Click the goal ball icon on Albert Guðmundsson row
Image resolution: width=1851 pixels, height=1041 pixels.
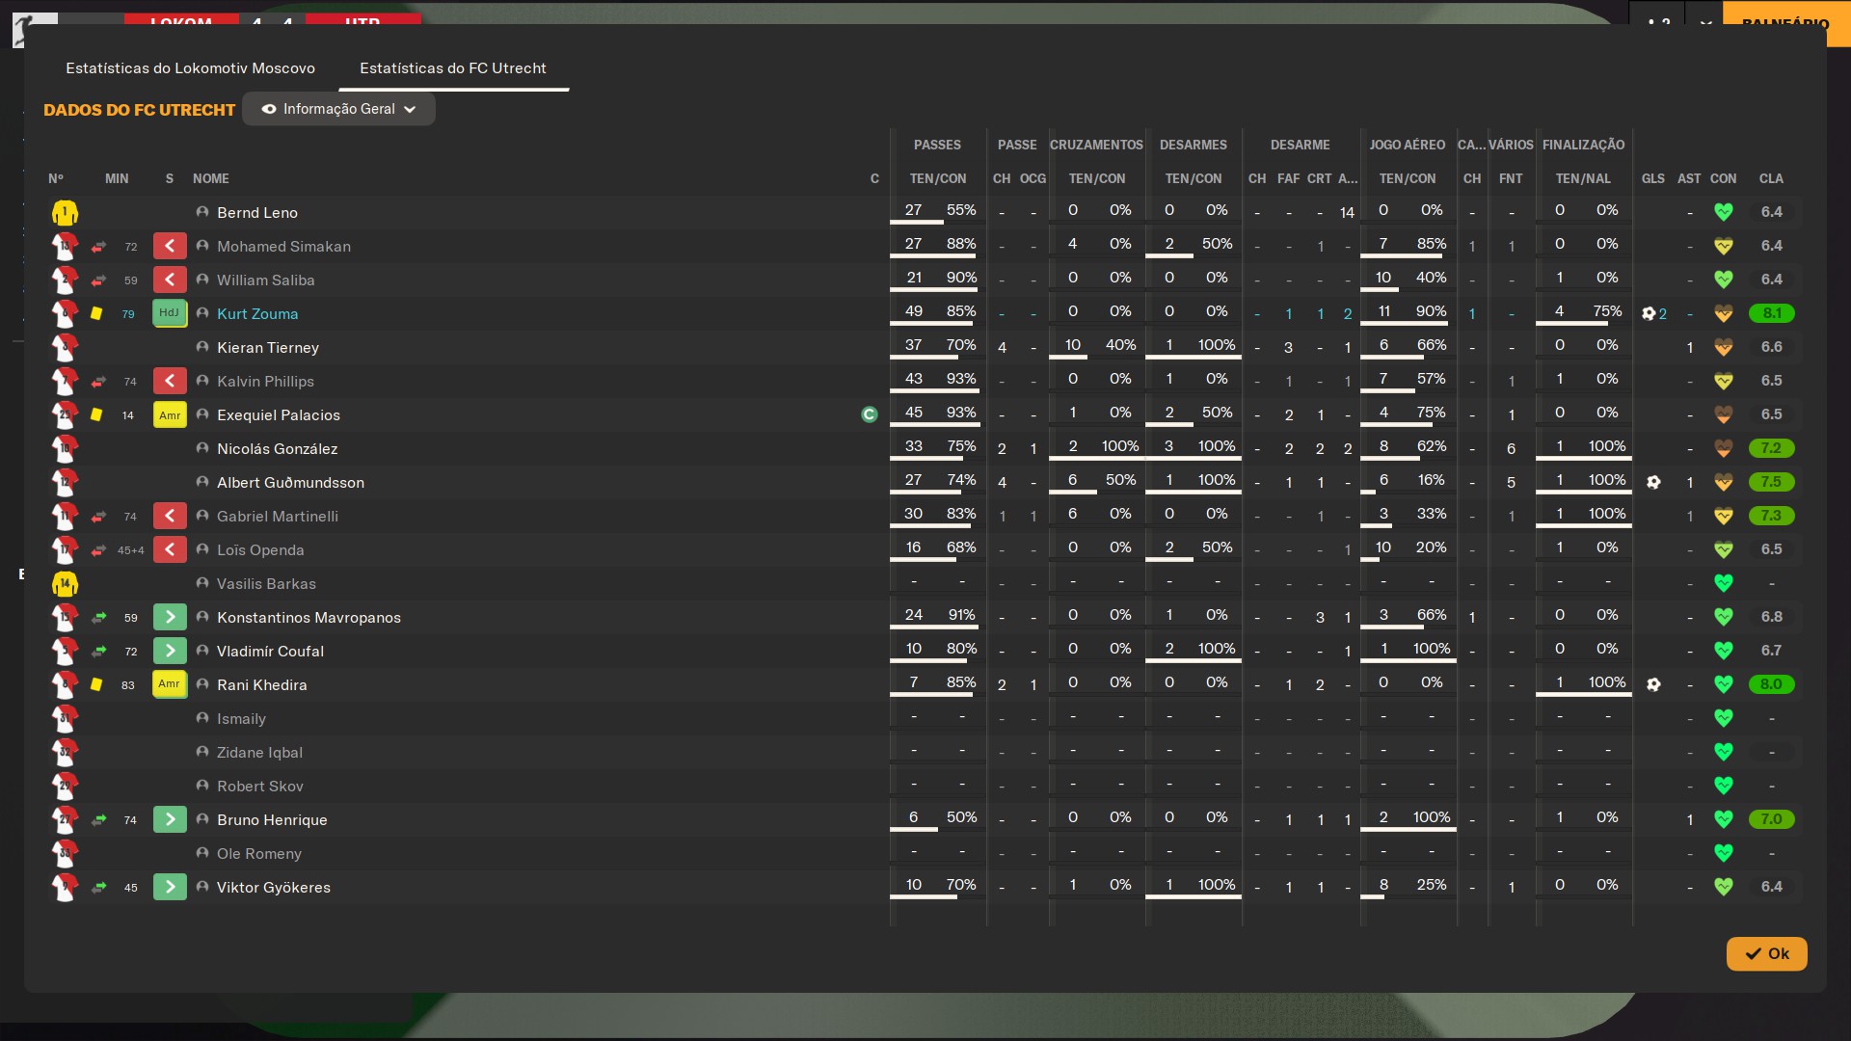(x=1653, y=482)
